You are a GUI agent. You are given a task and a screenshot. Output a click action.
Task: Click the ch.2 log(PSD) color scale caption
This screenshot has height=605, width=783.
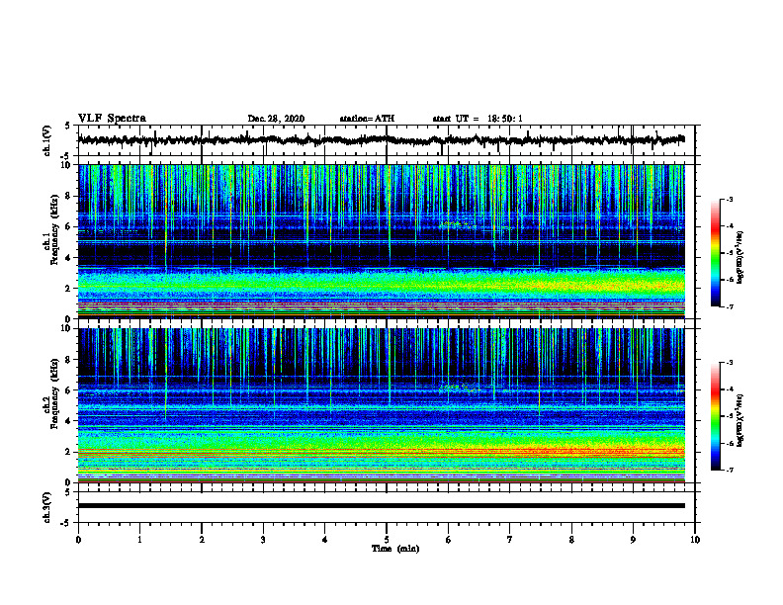(740, 420)
